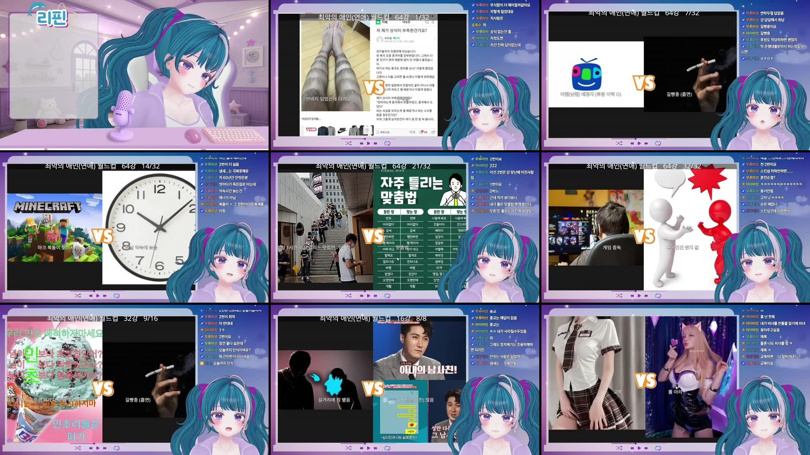Toggle shuffle playback mode
Screen dimensions: 810x455
tap(349, 143)
